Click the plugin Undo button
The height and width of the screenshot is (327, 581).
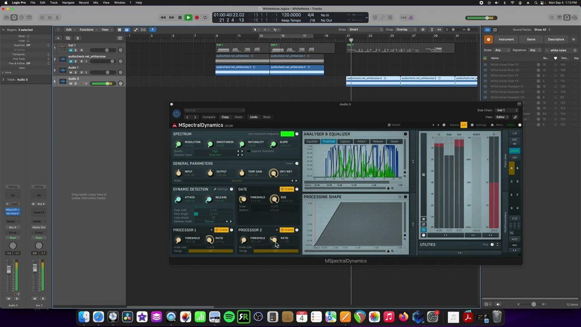click(x=254, y=117)
